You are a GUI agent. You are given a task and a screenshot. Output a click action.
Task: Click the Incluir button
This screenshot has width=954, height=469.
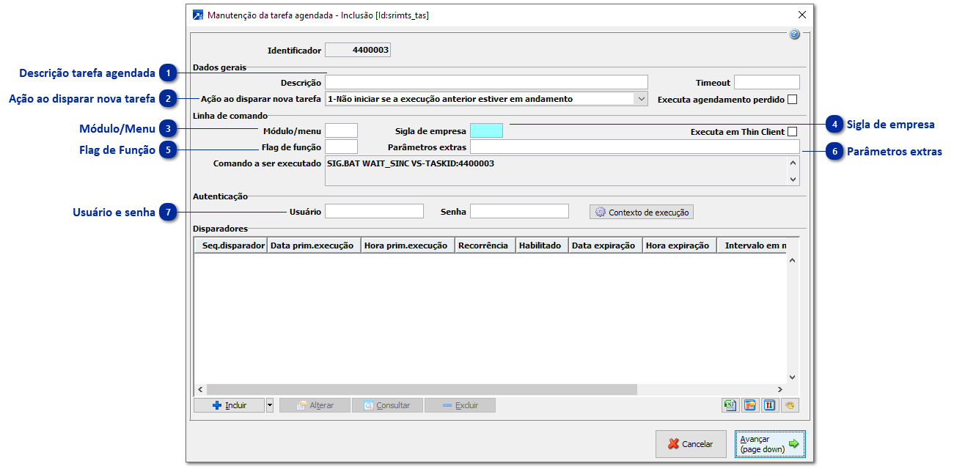click(x=229, y=405)
